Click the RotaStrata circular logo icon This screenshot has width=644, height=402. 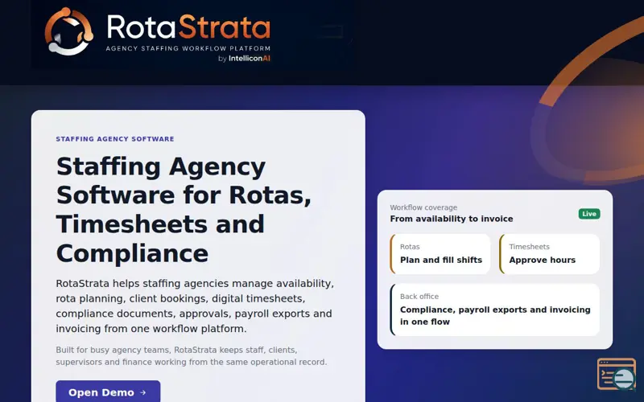point(69,31)
